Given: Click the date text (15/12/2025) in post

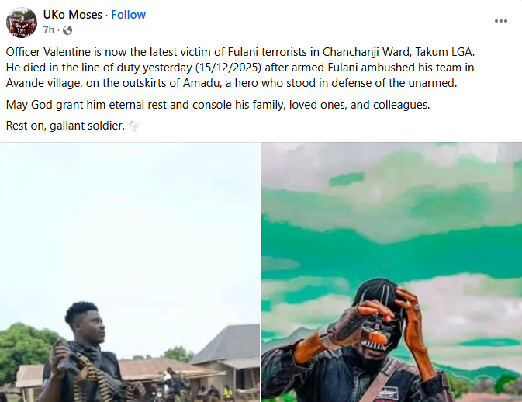Looking at the screenshot, I should tap(228, 68).
